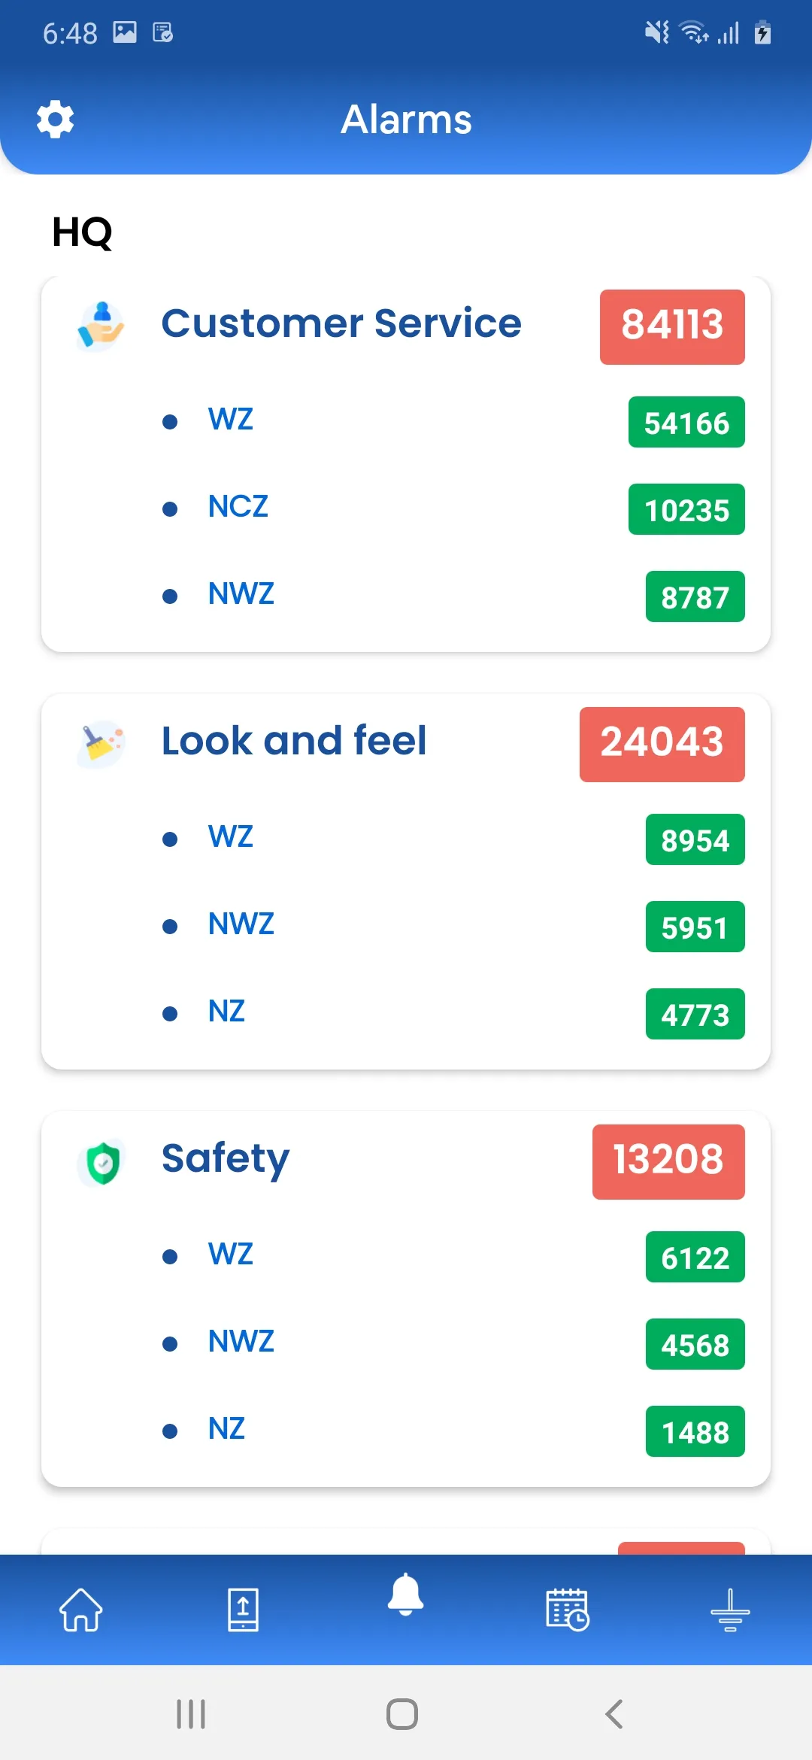Tap the Look and feel broom icon
The image size is (812, 1760).
click(x=101, y=743)
